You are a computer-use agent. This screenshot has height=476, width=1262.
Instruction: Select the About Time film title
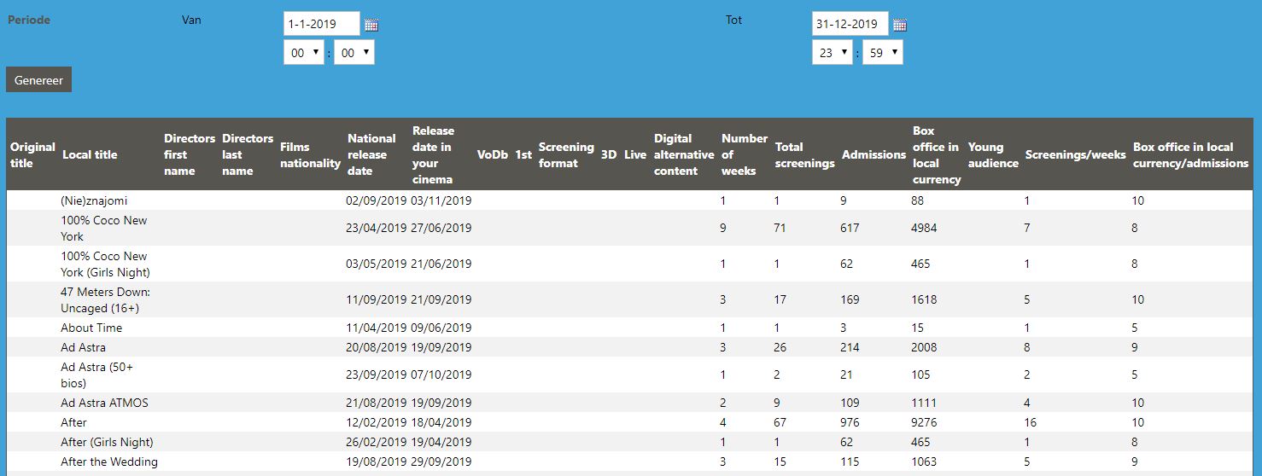pyautogui.click(x=91, y=328)
